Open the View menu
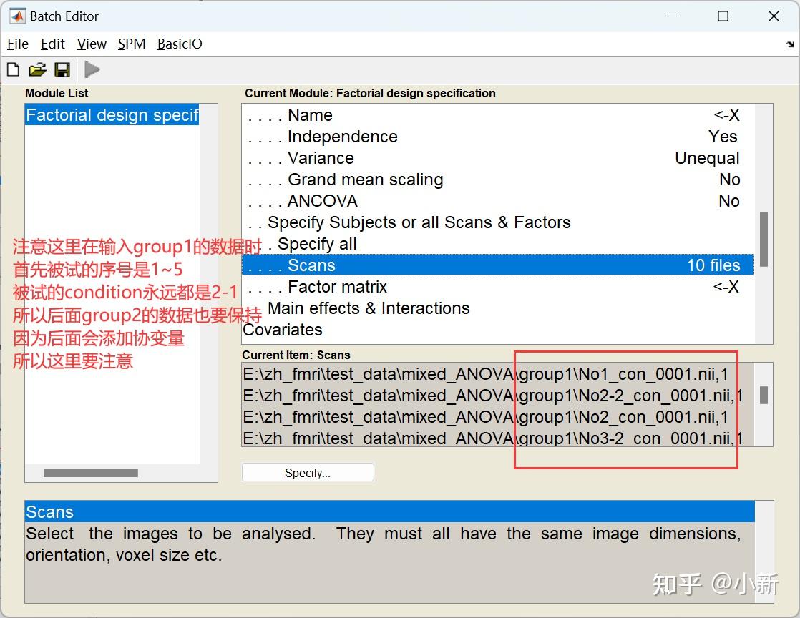Viewport: 800px width, 618px height. (91, 44)
